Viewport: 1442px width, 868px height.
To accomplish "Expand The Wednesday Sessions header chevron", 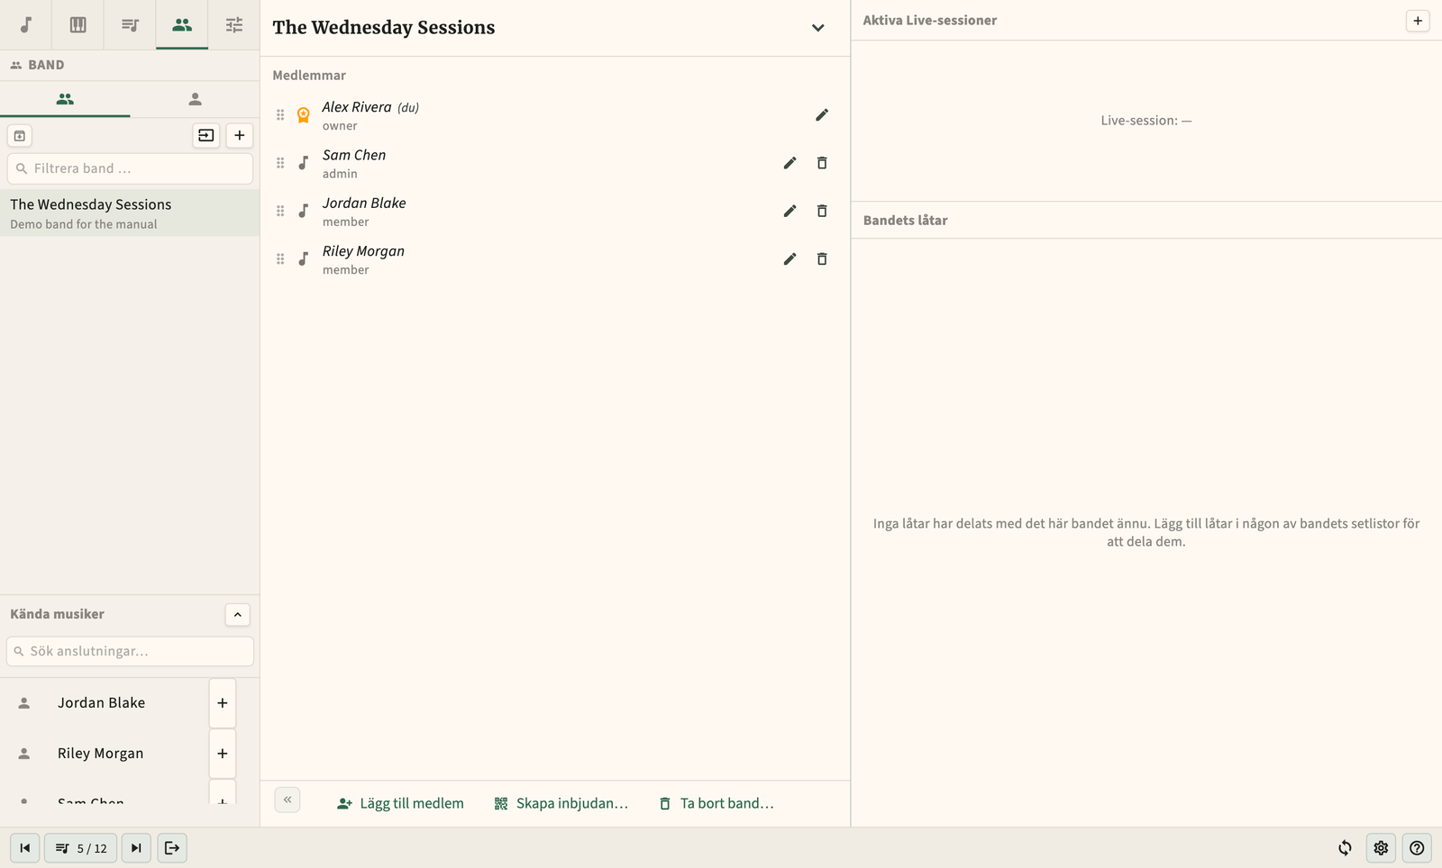I will tap(817, 28).
